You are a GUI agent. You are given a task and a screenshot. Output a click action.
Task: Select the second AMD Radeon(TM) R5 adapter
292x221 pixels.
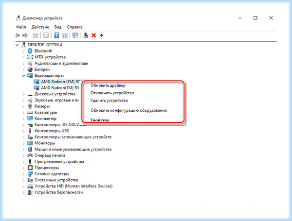(x=60, y=88)
